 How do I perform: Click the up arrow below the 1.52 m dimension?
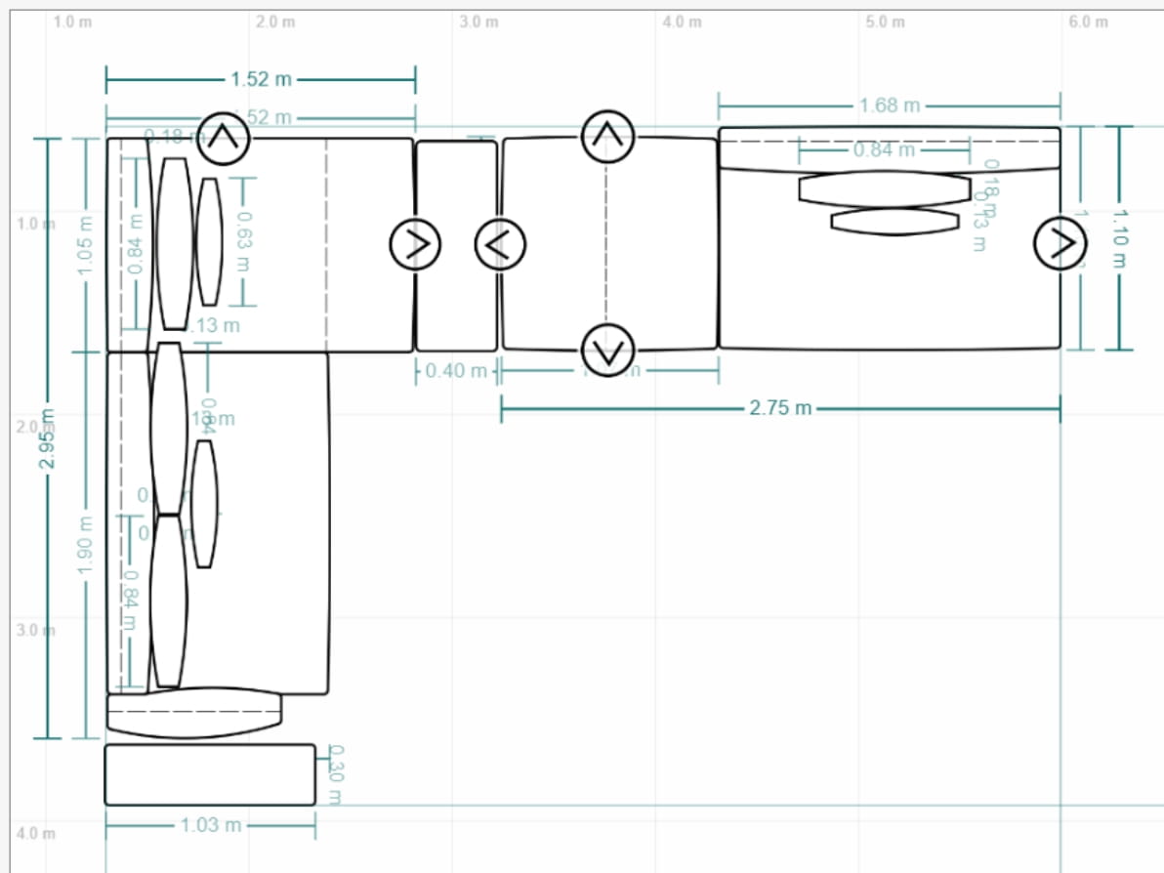pyautogui.click(x=224, y=138)
